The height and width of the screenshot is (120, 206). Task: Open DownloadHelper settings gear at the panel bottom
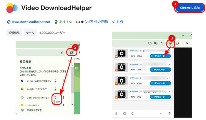coord(116,114)
